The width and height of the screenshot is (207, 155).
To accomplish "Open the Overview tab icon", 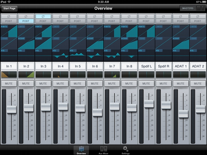I will click(x=81, y=150).
